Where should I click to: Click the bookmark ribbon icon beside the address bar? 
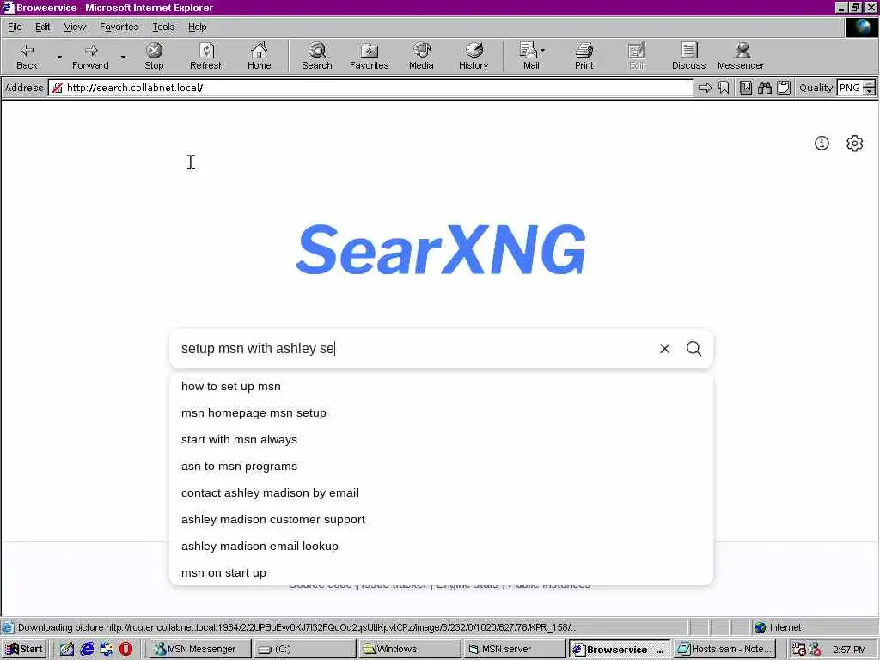click(724, 88)
